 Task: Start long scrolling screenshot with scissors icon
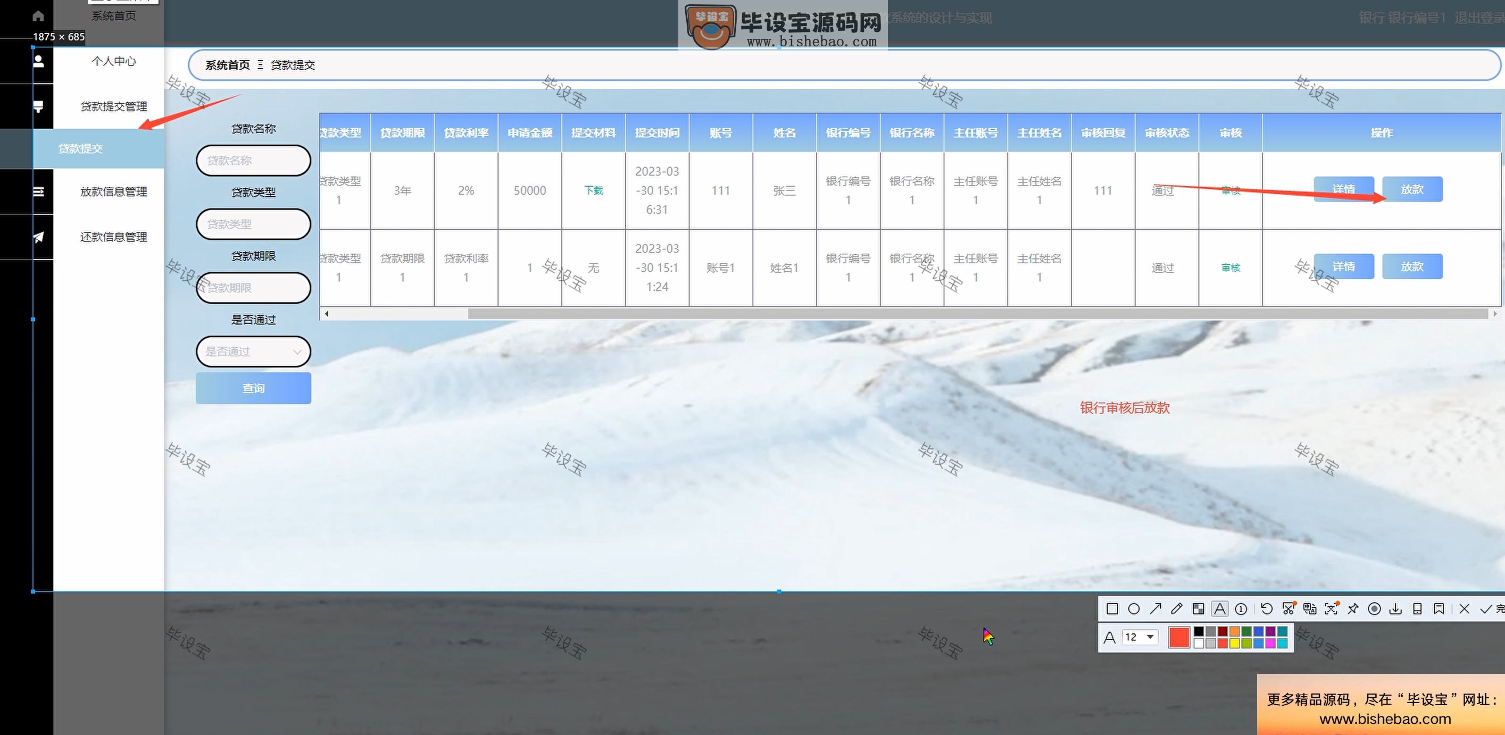point(1289,609)
